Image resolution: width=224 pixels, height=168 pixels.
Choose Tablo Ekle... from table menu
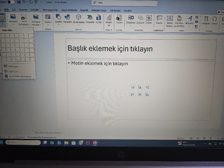pyautogui.click(x=14, y=66)
